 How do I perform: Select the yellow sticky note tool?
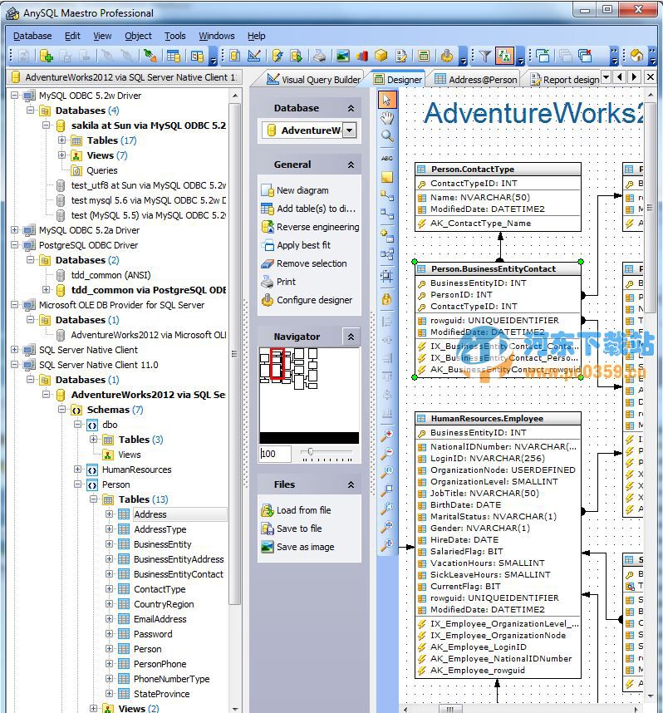[387, 177]
